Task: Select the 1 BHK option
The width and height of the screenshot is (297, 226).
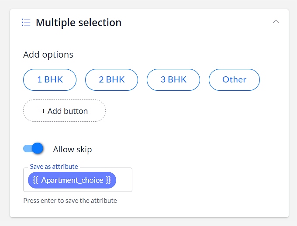Action: coord(50,80)
